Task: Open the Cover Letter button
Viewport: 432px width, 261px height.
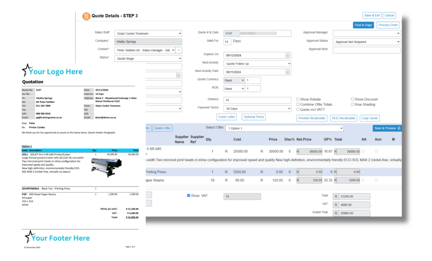Action: (x=227, y=117)
